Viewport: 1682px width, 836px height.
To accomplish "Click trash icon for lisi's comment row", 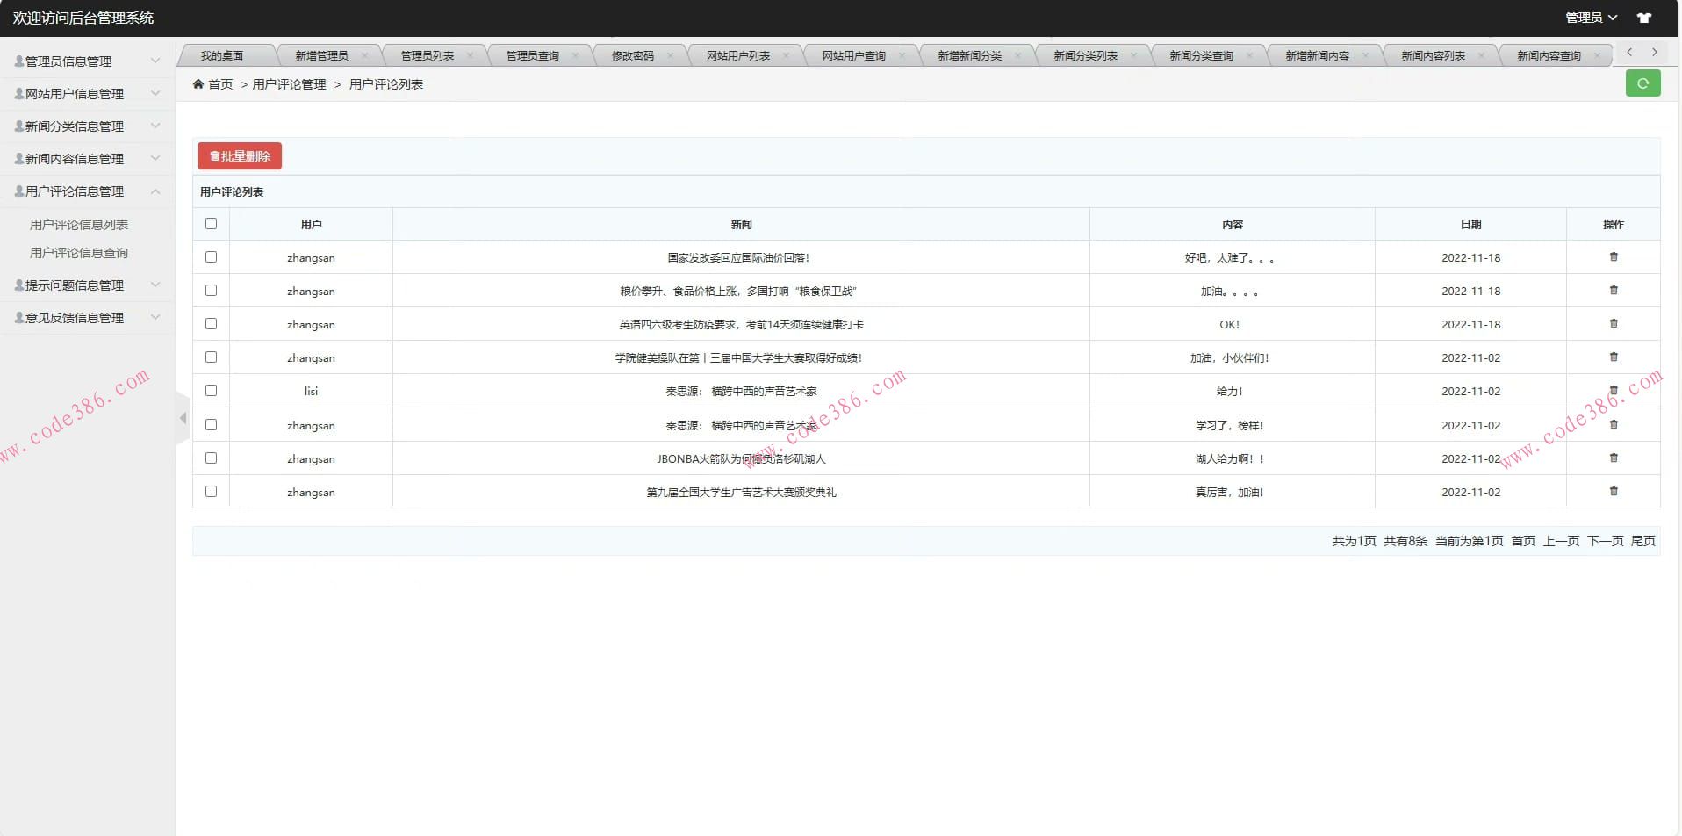I will 1613,391.
